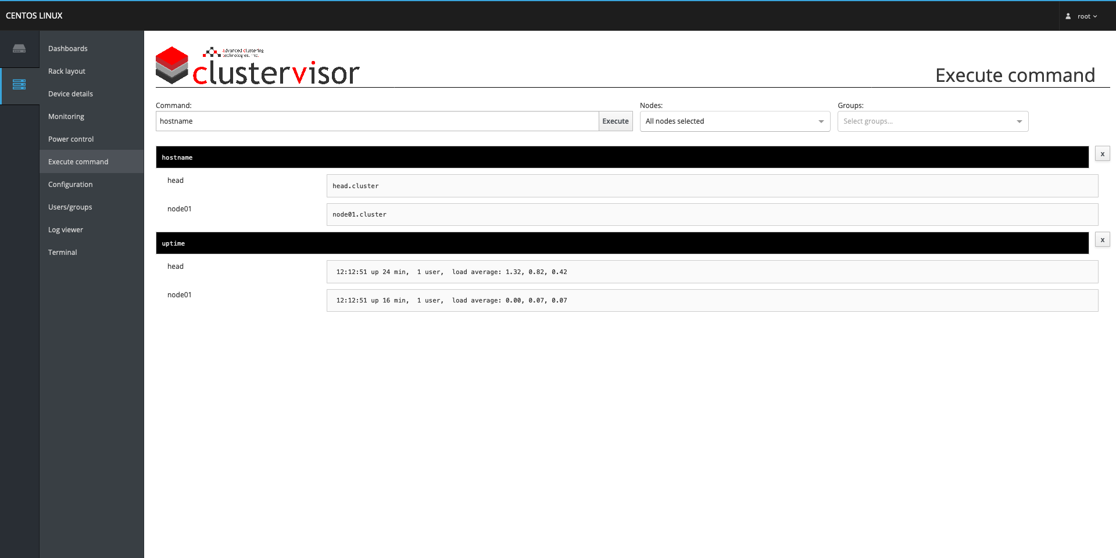Screen dimensions: 1116x558
Task: Close the uptime output panel
Action: [x=1102, y=240]
